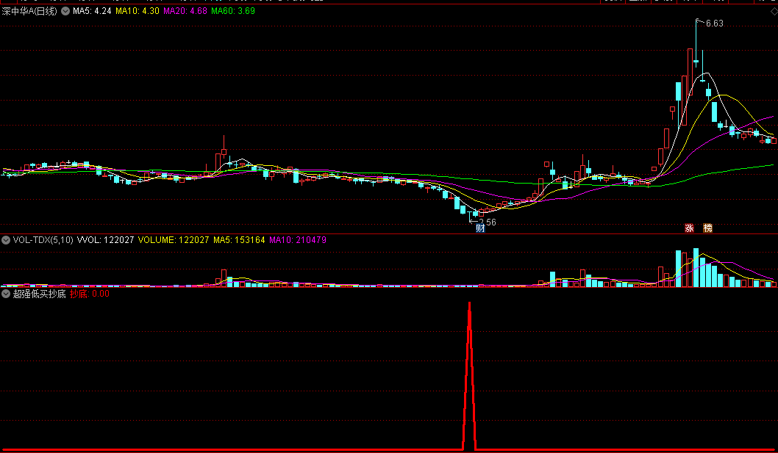Click the MA5: 4.24 label
778x453 pixels.
click(92, 11)
